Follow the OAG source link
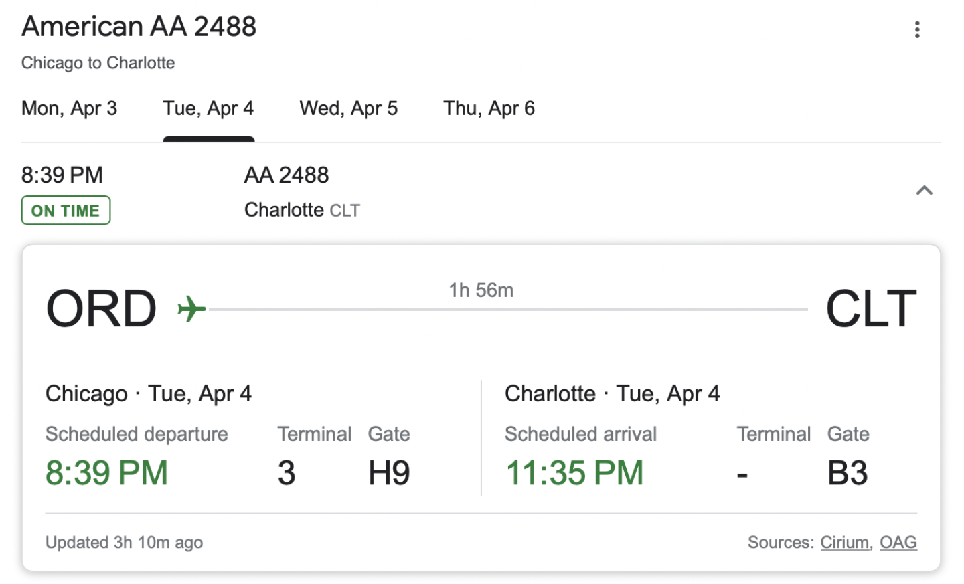This screenshot has width=964, height=584. (898, 542)
